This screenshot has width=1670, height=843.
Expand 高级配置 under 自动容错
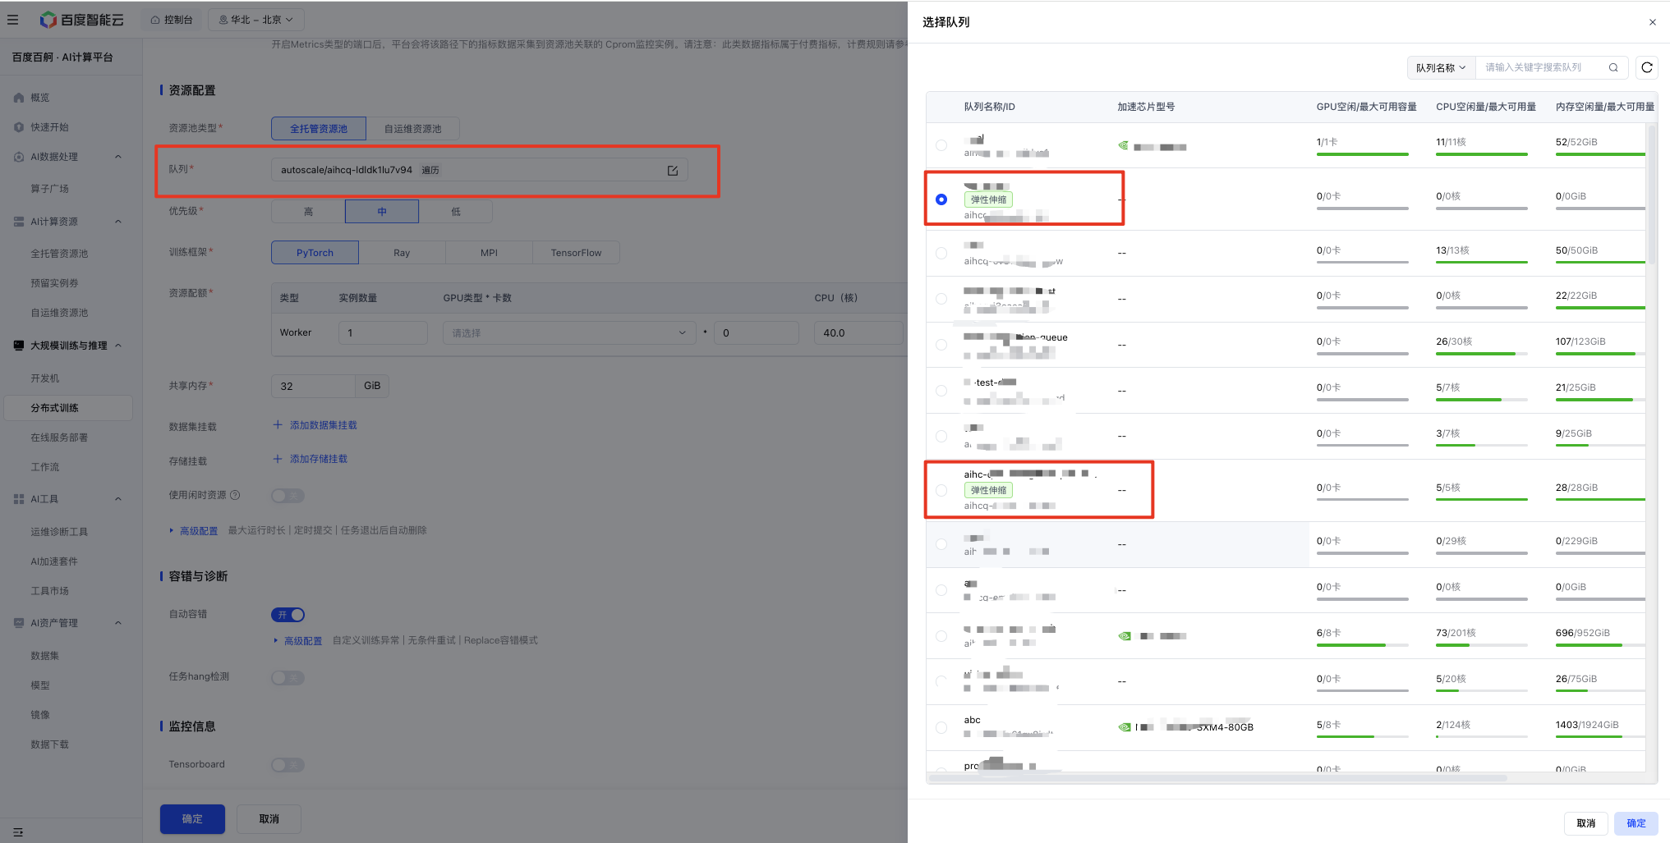point(298,641)
